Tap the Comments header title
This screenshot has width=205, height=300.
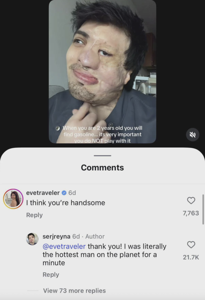pyautogui.click(x=102, y=167)
